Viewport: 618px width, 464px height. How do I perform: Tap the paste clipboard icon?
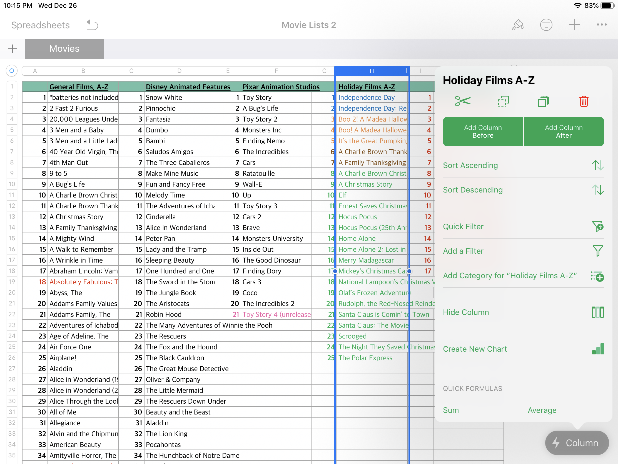tap(544, 101)
